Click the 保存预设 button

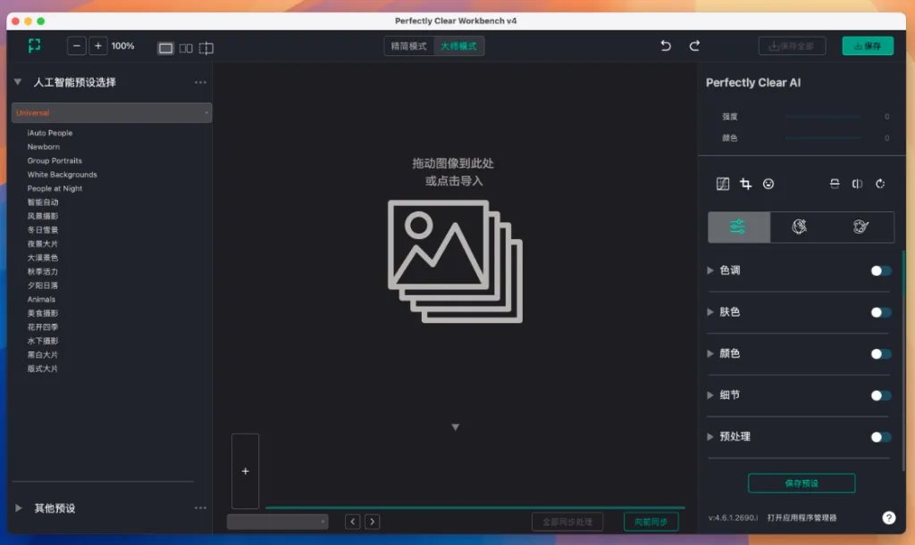802,483
